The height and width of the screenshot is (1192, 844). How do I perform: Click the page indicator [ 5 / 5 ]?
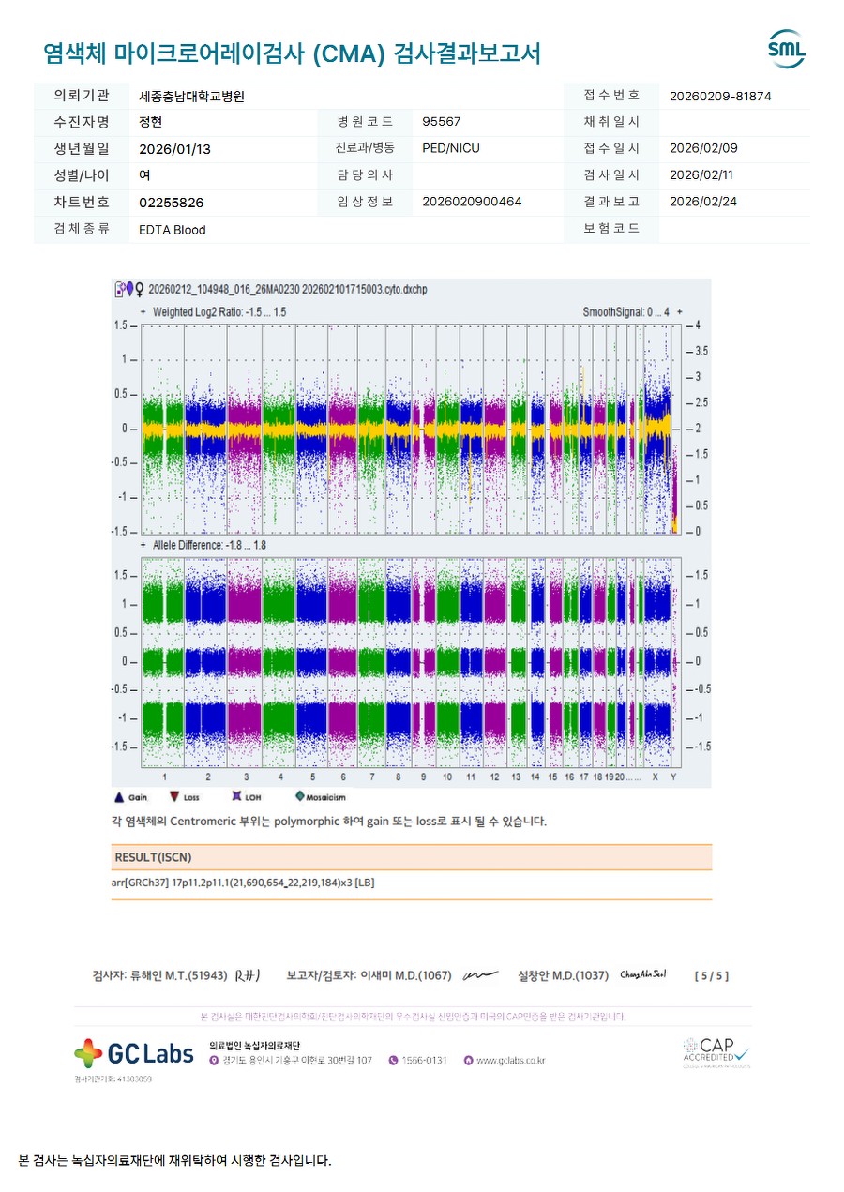pos(712,976)
